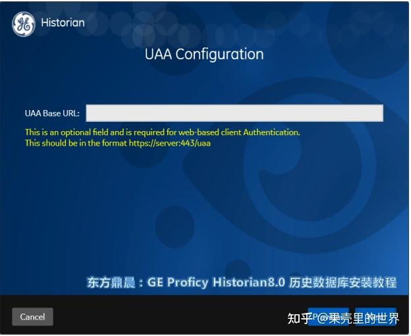Viewport: 411px width, 336px height.
Task: Focus the UAA Base URL input field
Action: coord(235,113)
